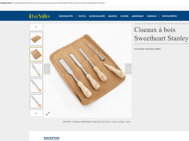Switch to the Description tab
This screenshot has width=189, height=141.
click(51, 138)
